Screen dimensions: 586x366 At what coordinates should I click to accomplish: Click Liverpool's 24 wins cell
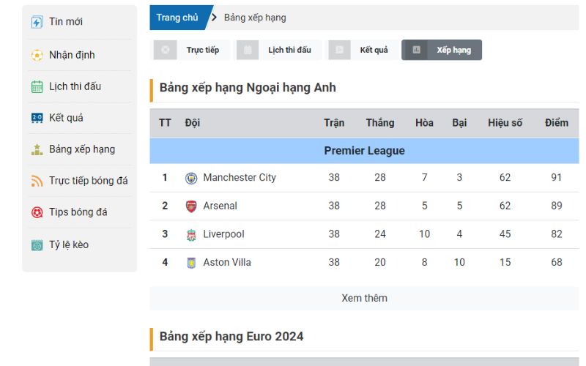(380, 234)
